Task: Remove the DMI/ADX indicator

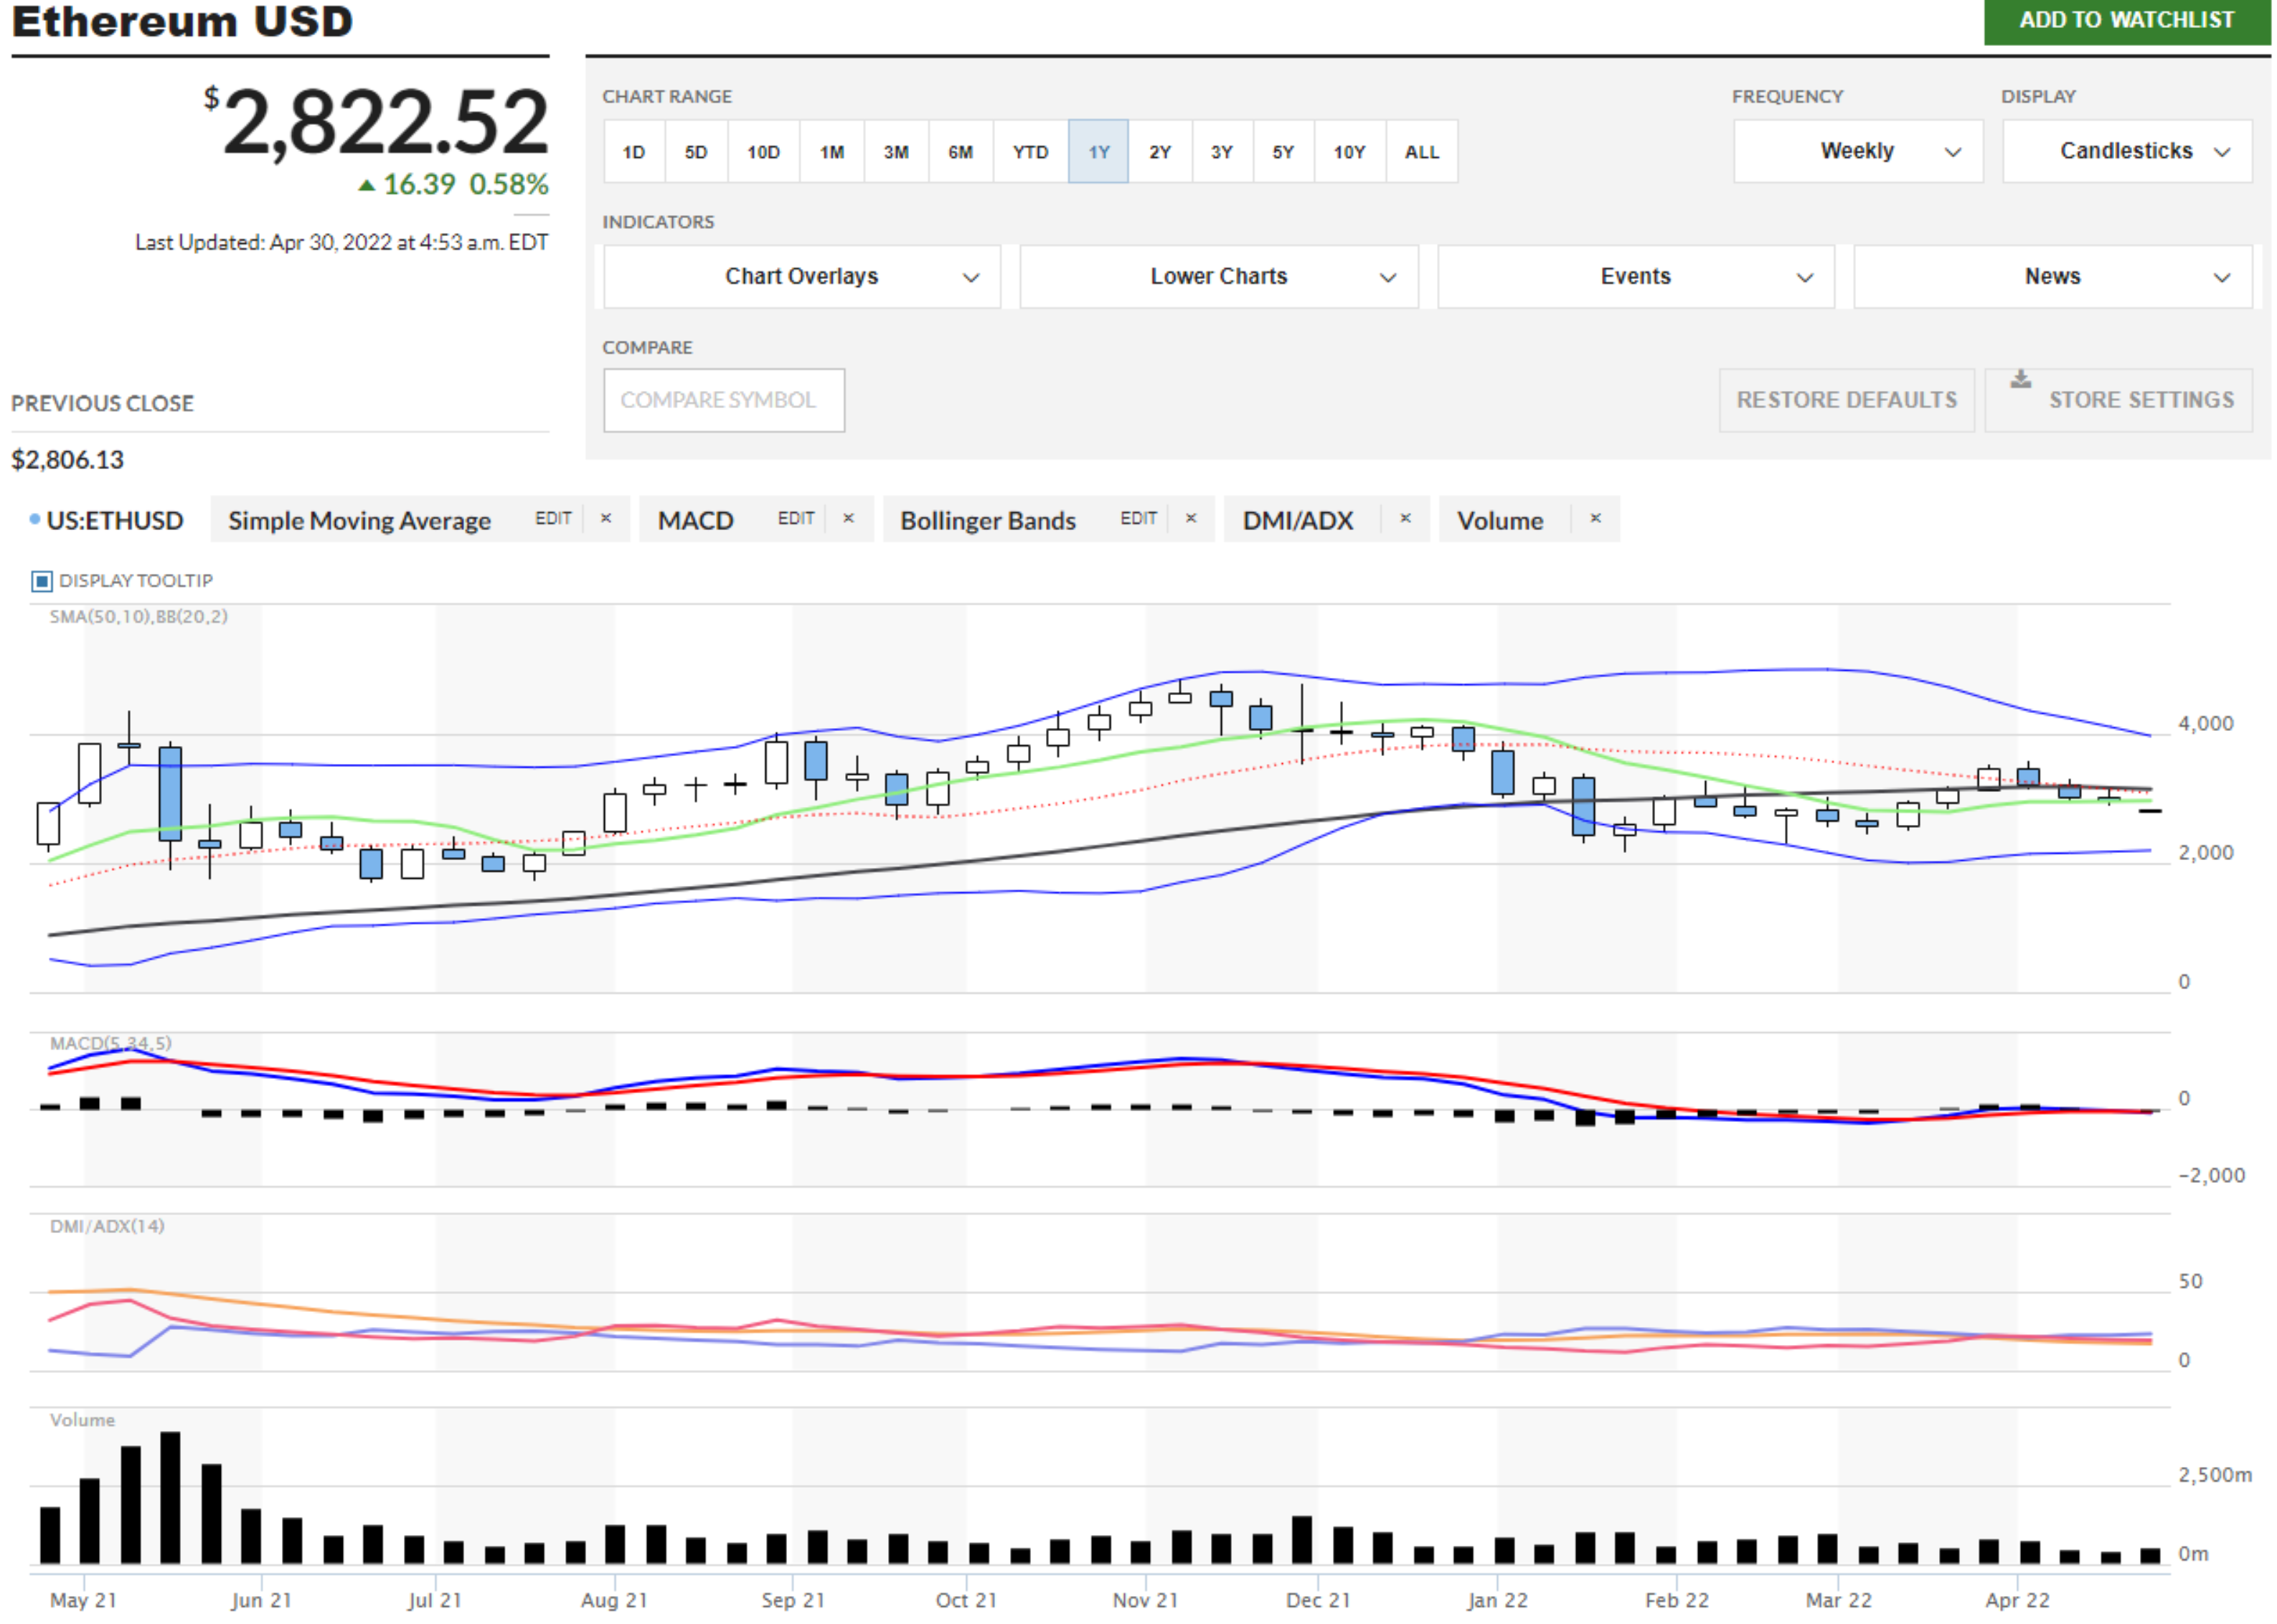Action: point(1406,519)
